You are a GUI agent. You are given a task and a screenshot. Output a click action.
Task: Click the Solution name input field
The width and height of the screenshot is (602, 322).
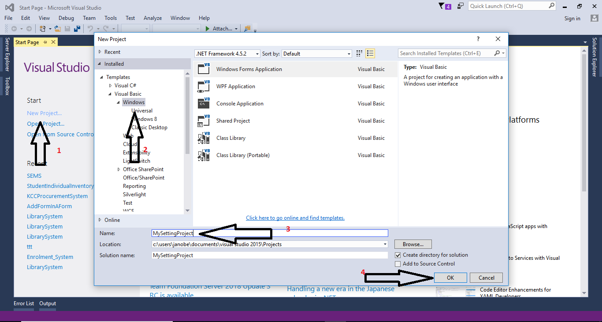[270, 255]
